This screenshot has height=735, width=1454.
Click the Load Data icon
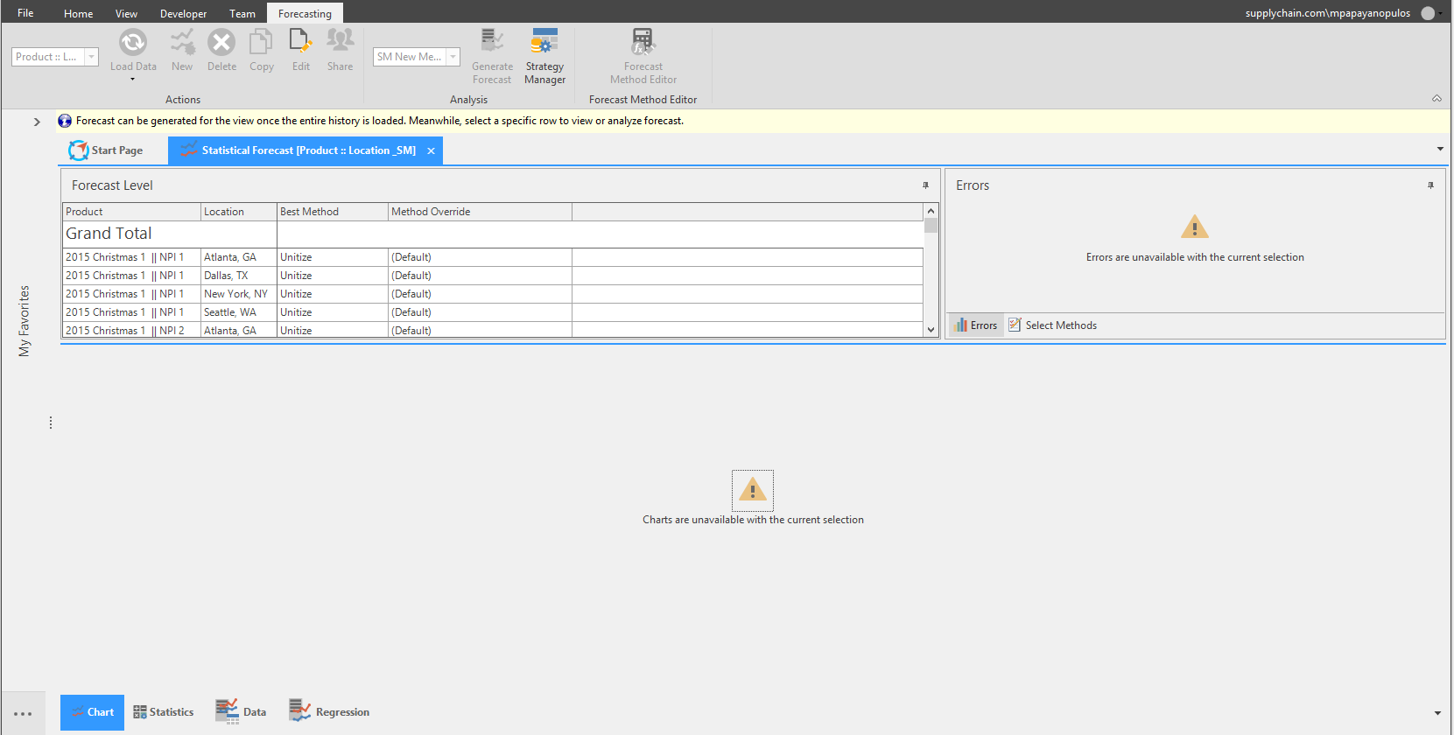click(133, 42)
